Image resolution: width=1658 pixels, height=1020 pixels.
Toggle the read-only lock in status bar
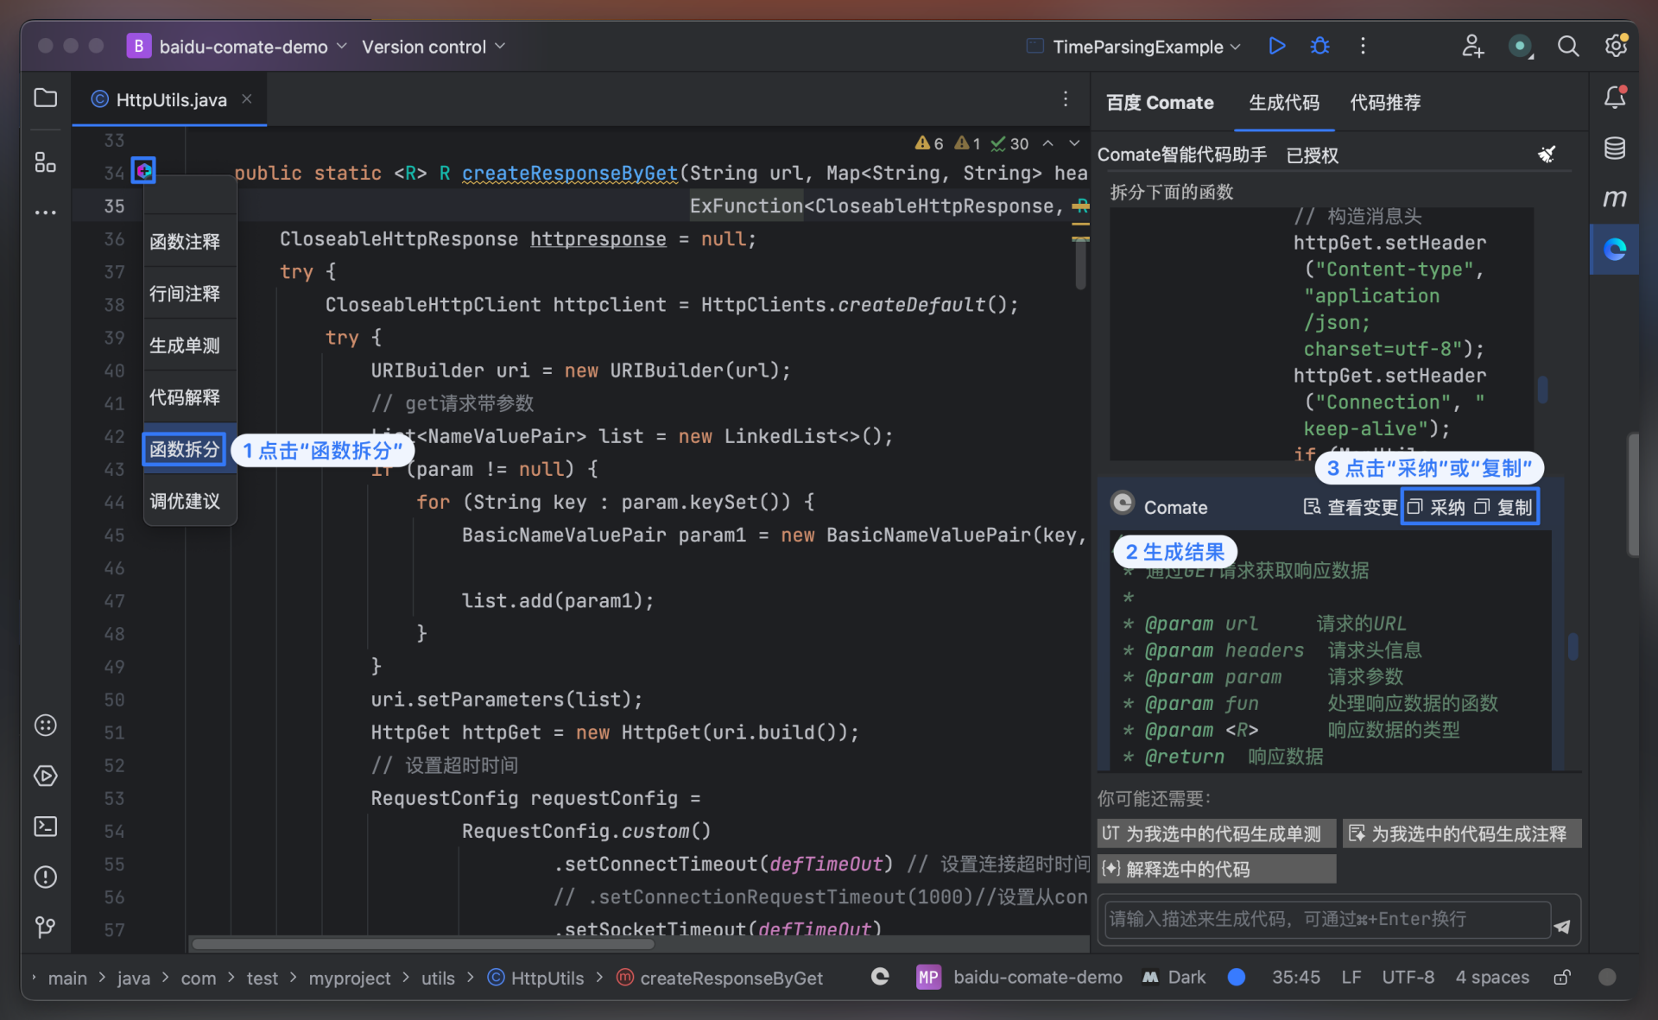1561,977
